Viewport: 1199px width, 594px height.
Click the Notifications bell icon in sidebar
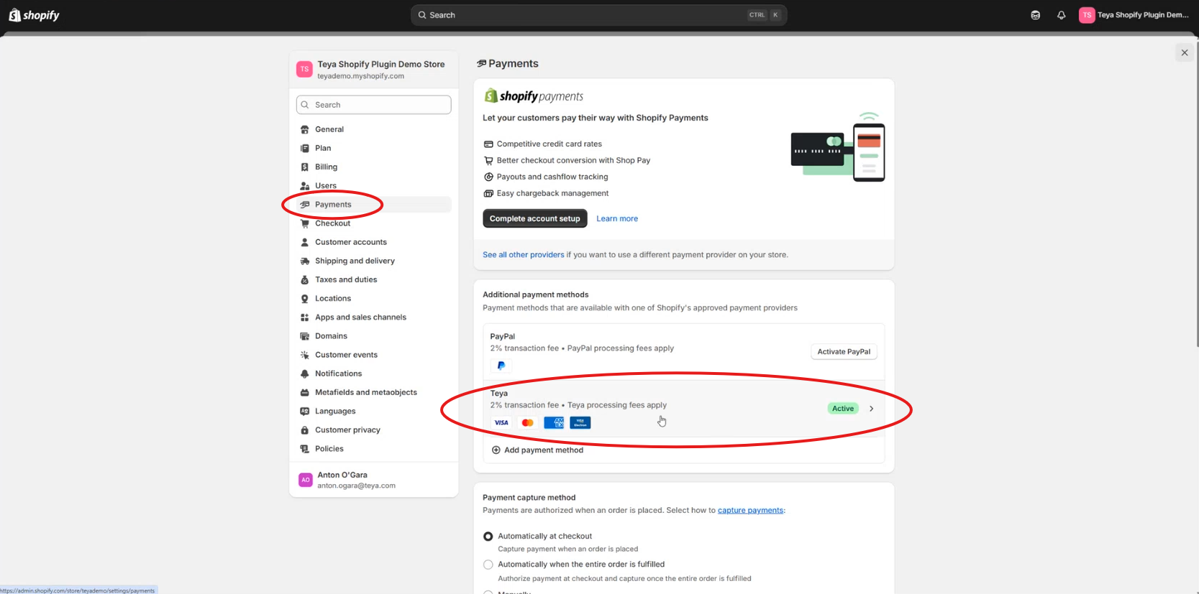[x=305, y=373]
